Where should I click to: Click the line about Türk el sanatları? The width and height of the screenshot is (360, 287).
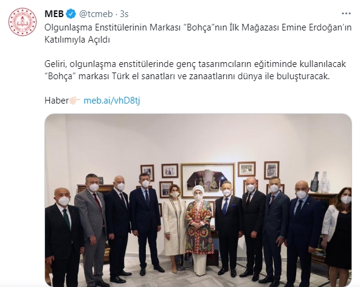(x=187, y=76)
